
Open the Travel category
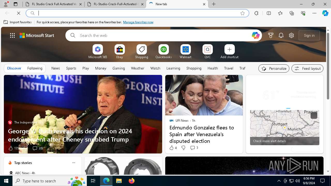229,68
